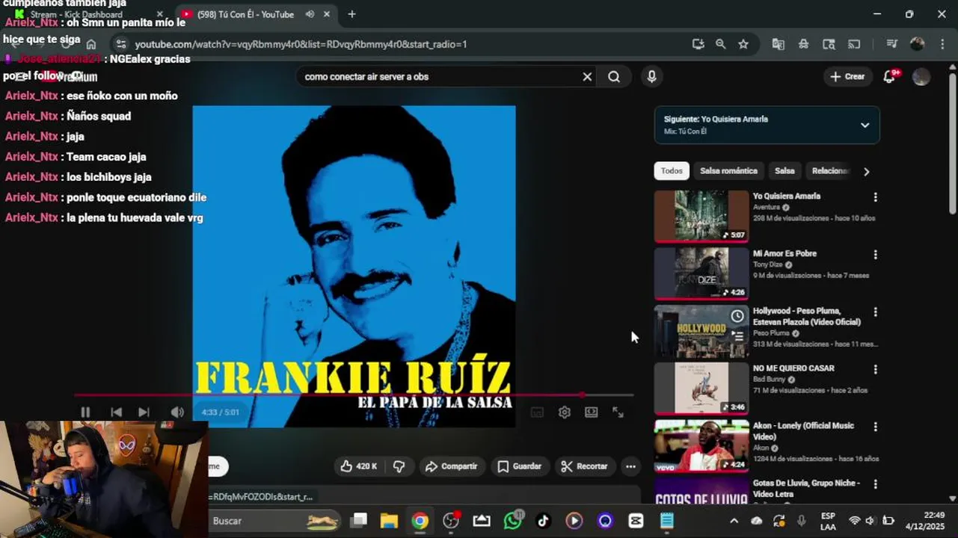Screen dimensions: 958x538
Task: Open a new Chrome tab
Action: click(351, 14)
